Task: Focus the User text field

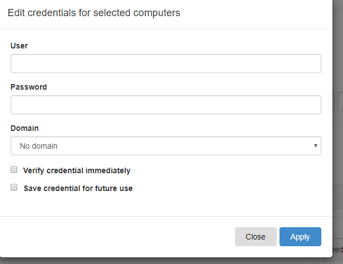Action: pyautogui.click(x=166, y=63)
